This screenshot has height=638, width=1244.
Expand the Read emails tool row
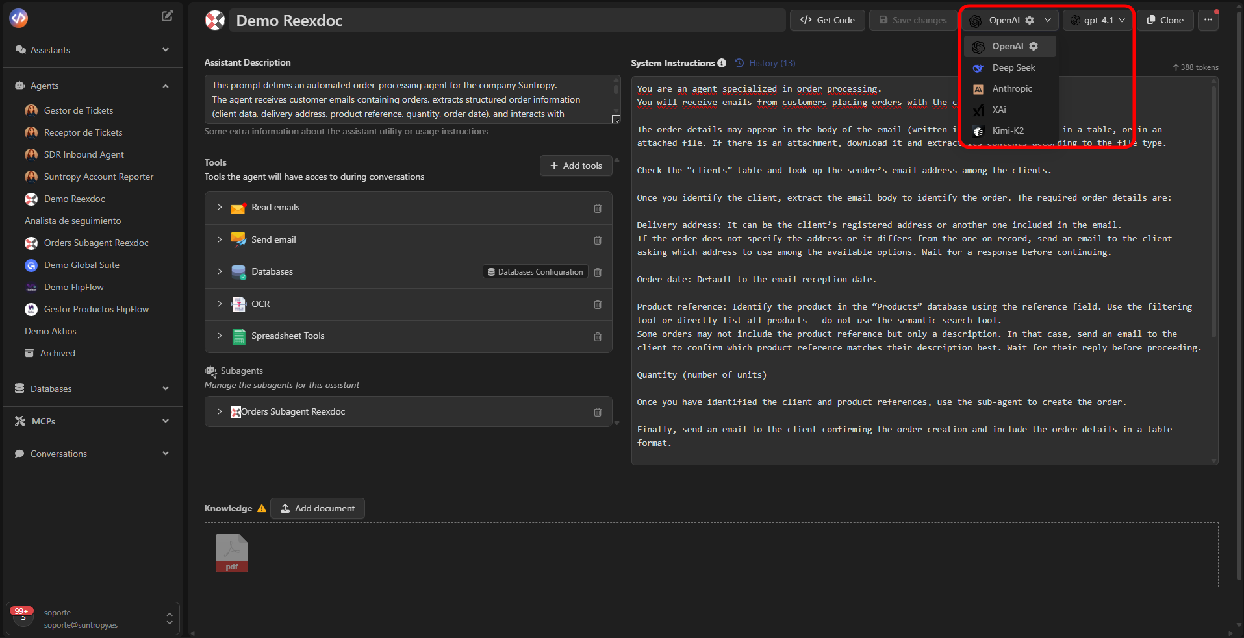(220, 208)
